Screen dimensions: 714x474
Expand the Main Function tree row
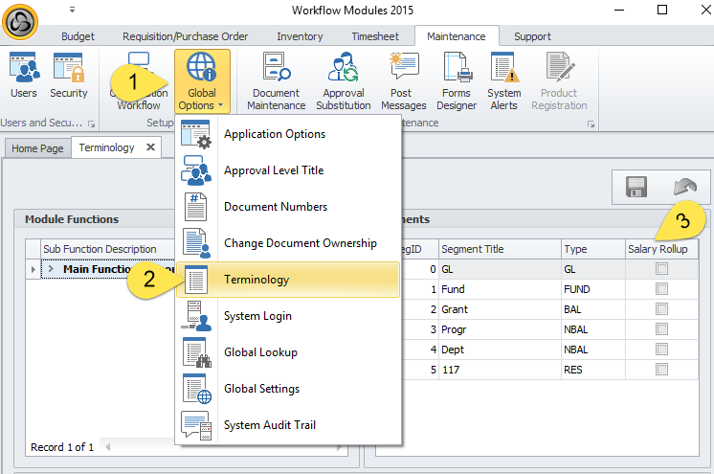[52, 270]
